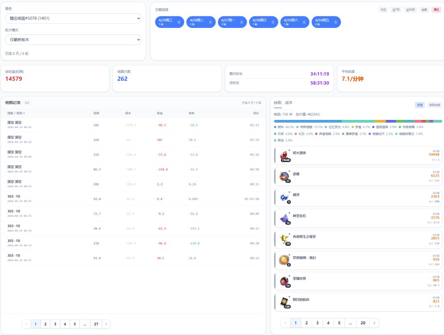Image resolution: width=444 pixels, height=335 pixels.
Task: Click the 近7天 quick date filter
Action: [396, 9]
